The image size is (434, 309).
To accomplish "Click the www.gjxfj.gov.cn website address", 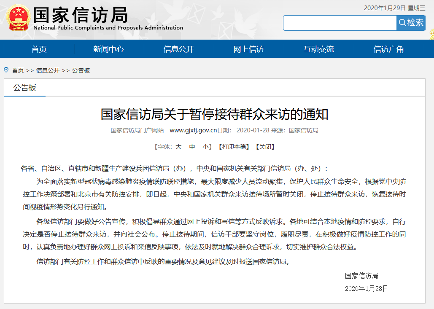I will click(193, 130).
